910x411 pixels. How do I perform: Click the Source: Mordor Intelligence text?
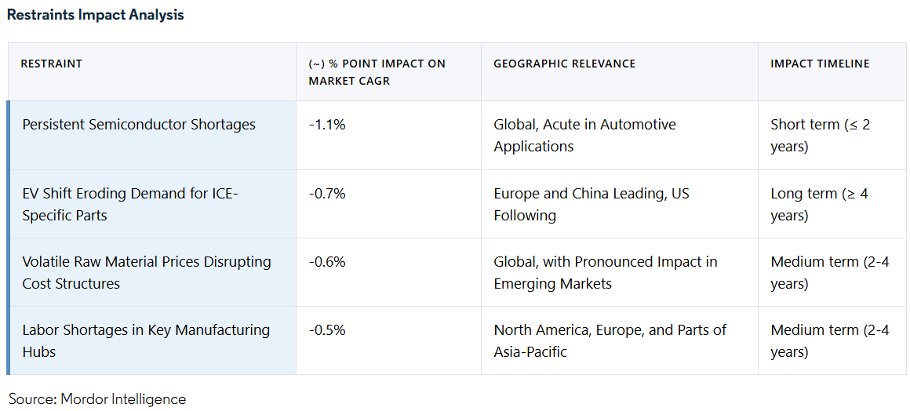point(97,399)
